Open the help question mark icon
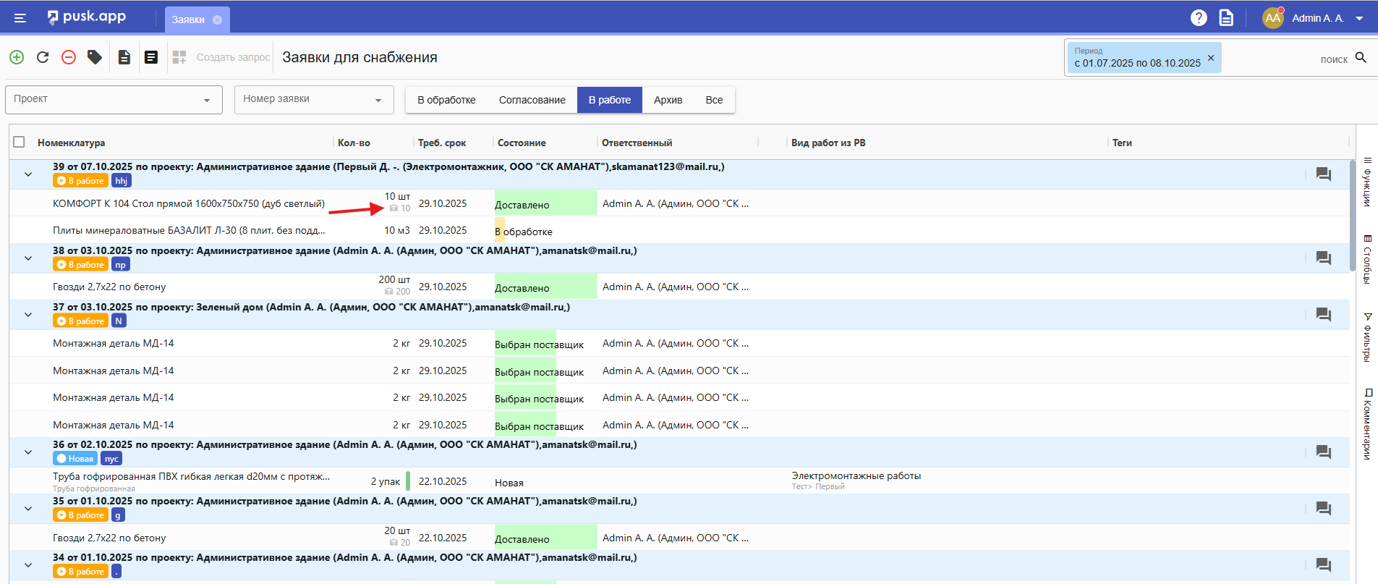The width and height of the screenshot is (1378, 584). click(1199, 18)
